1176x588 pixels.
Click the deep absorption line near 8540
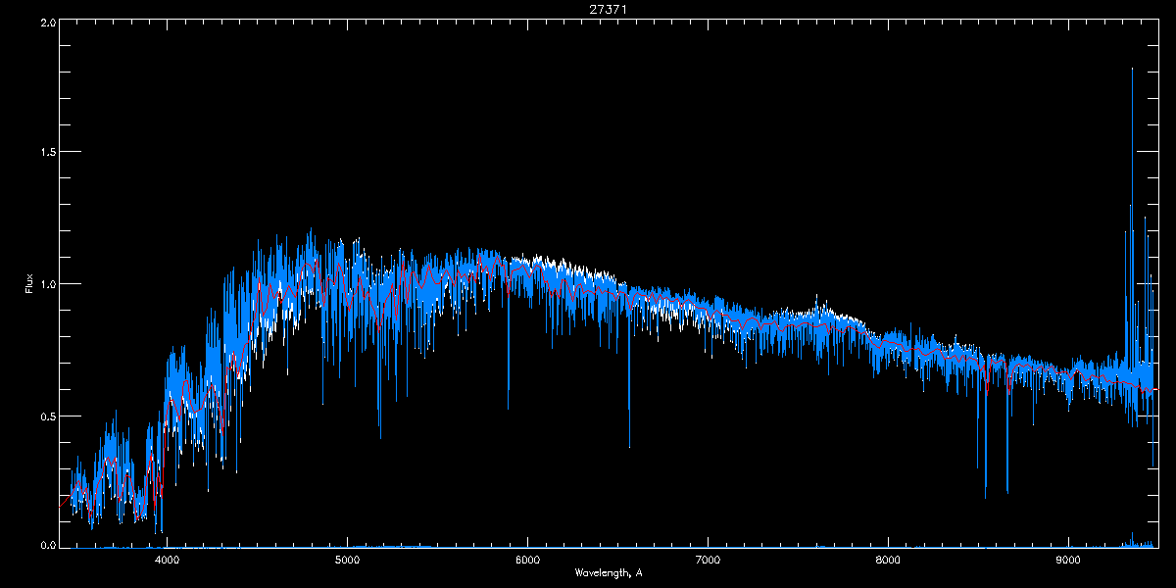point(986,495)
